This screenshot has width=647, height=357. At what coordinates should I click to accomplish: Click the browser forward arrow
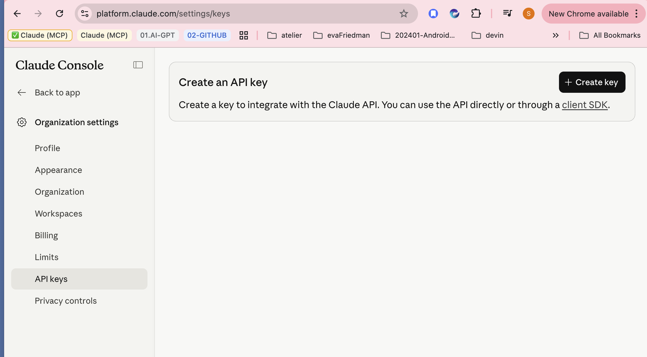(38, 14)
